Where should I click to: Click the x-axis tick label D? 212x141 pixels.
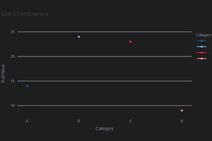[182, 121]
